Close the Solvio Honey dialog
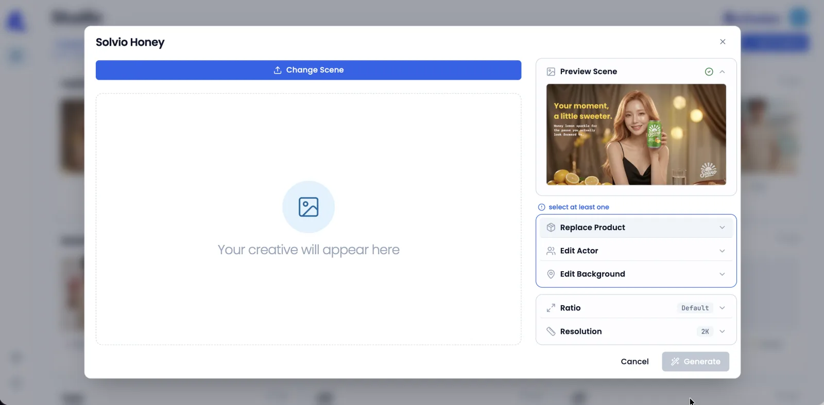824x405 pixels. (723, 42)
